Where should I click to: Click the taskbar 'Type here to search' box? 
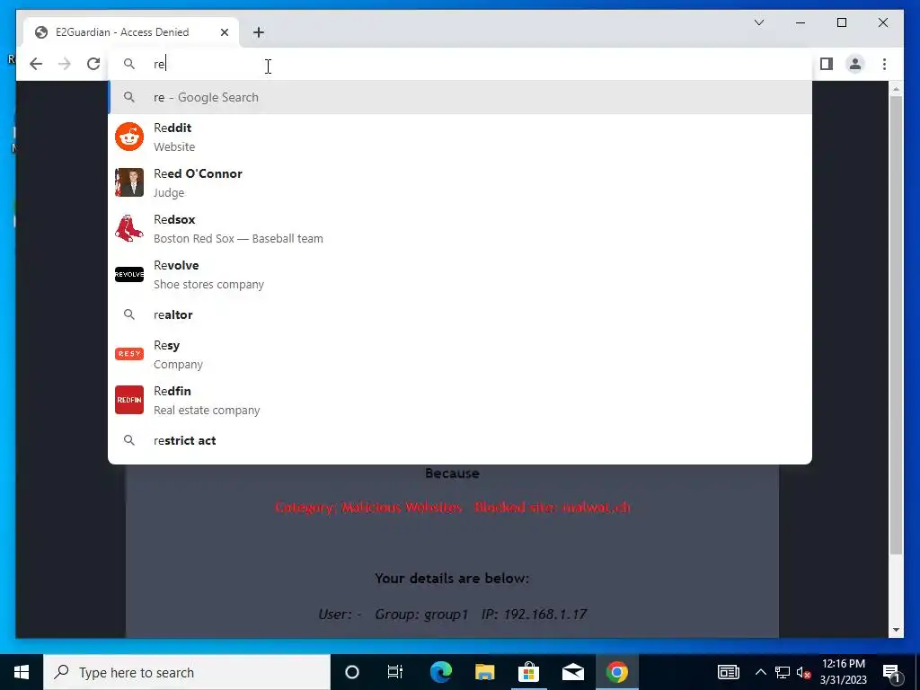click(187, 672)
